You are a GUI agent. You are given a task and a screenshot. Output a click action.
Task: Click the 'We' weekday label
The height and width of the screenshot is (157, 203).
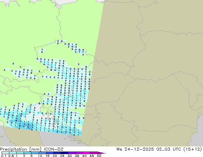coord(119,149)
